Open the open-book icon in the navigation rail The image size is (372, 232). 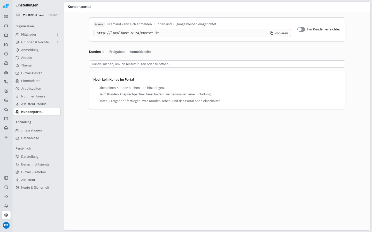pos(6,119)
